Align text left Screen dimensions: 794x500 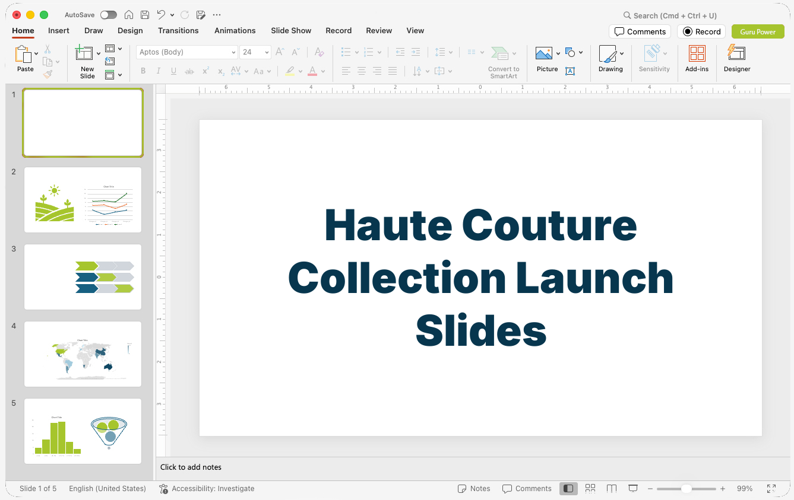click(346, 71)
